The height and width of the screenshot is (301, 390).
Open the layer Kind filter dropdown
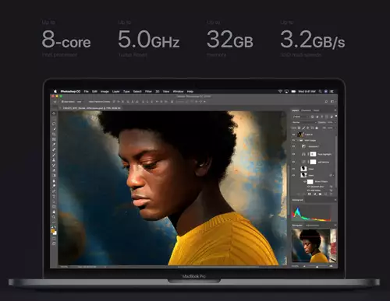[x=300, y=117]
